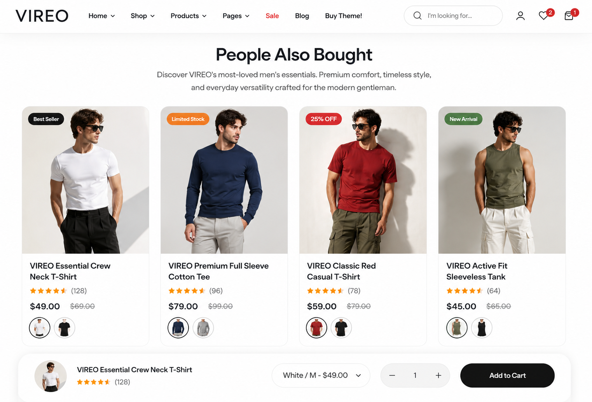592x402 pixels.
Task: Click the Add to Cart button
Action: (x=507, y=376)
